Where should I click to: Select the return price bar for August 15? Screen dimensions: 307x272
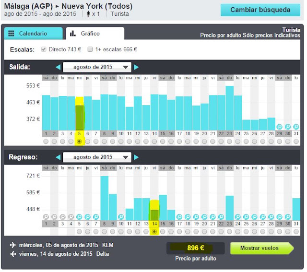[163, 208]
